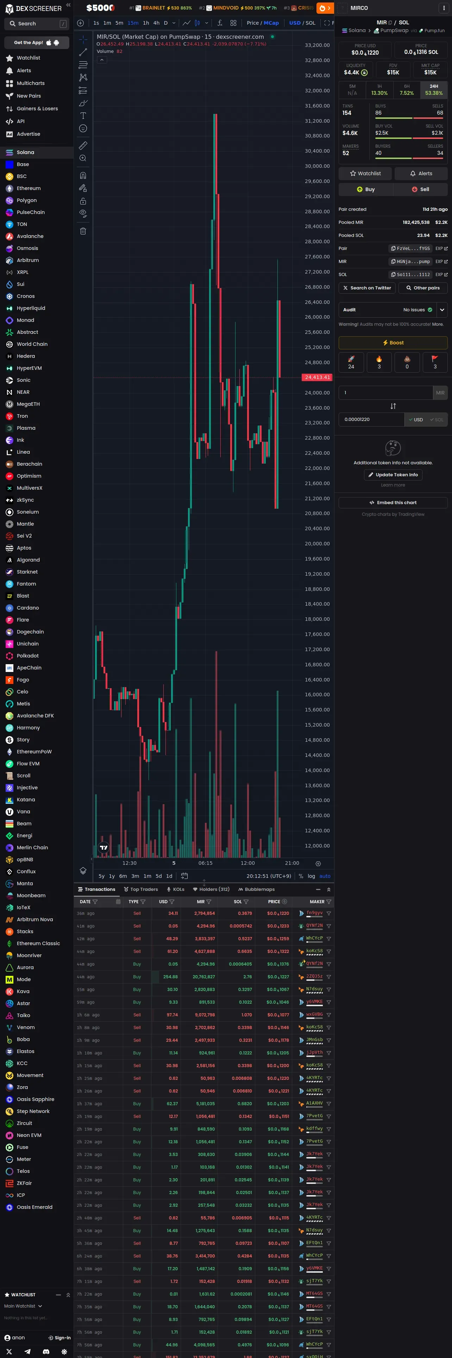Select the text annotation tool
Image resolution: width=452 pixels, height=1358 pixels.
[x=83, y=116]
